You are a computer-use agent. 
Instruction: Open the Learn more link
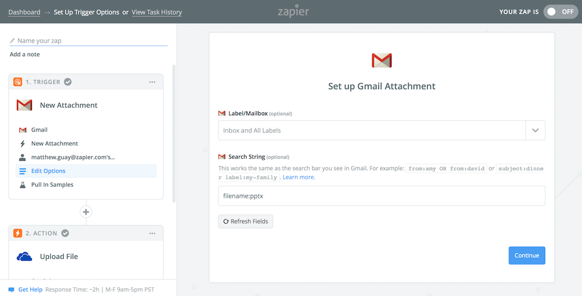click(298, 177)
